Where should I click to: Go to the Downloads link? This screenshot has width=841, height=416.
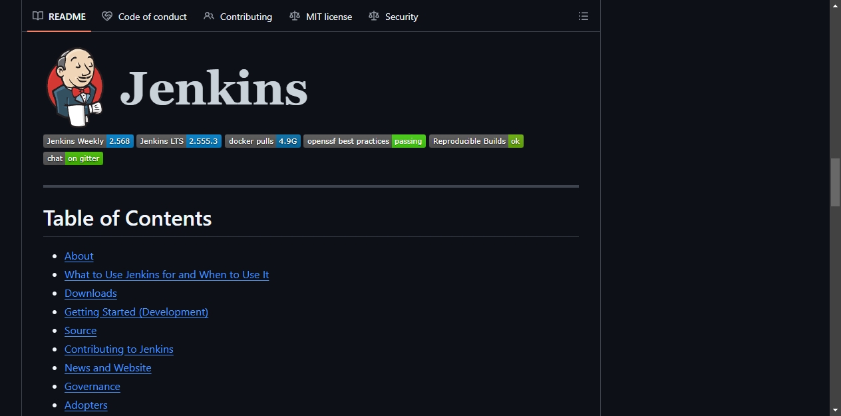tap(90, 294)
